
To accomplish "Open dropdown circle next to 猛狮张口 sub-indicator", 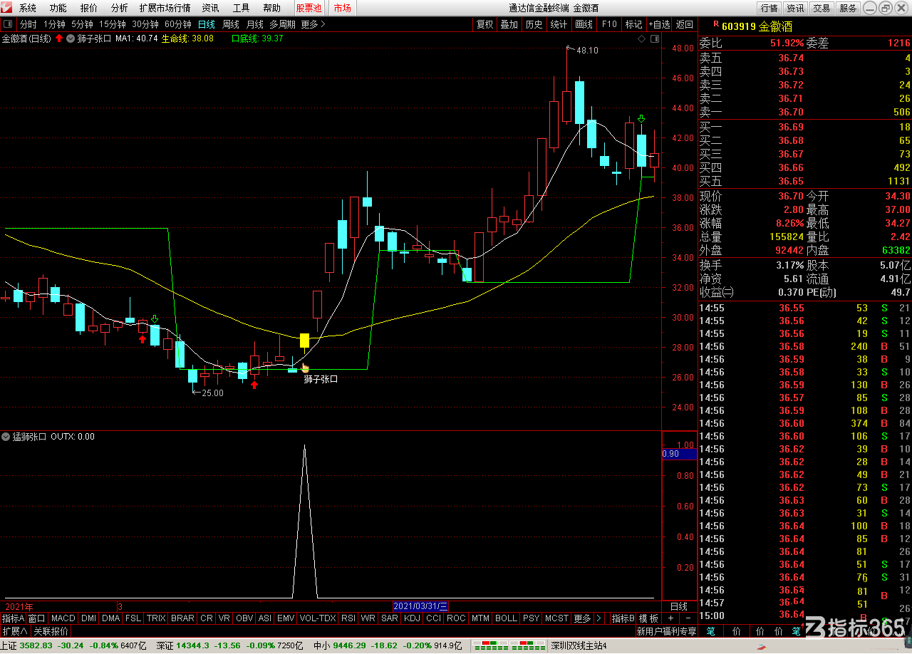I will pyautogui.click(x=6, y=437).
